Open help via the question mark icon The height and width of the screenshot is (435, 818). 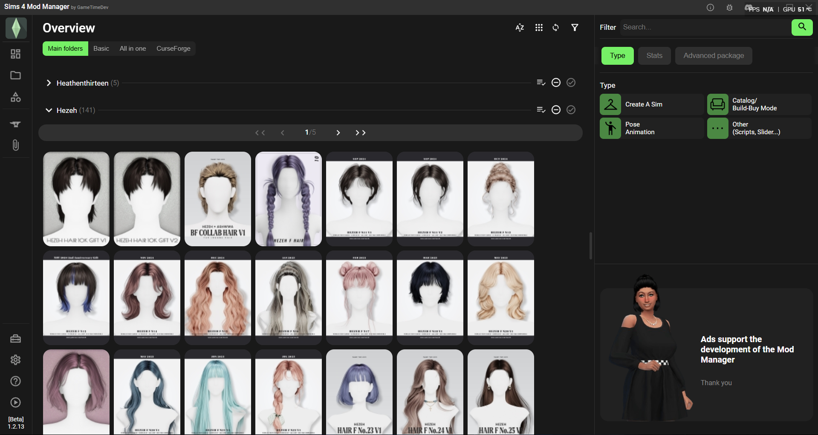16,381
